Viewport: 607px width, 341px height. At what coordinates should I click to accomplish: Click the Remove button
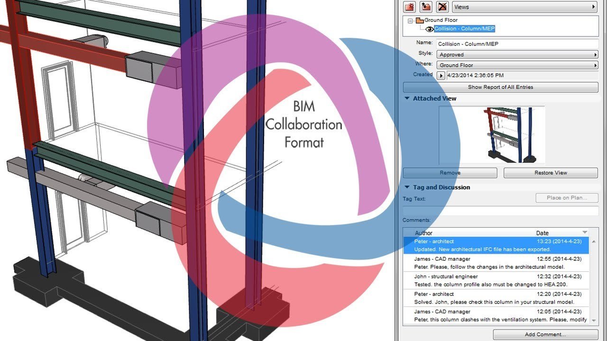[x=450, y=173]
